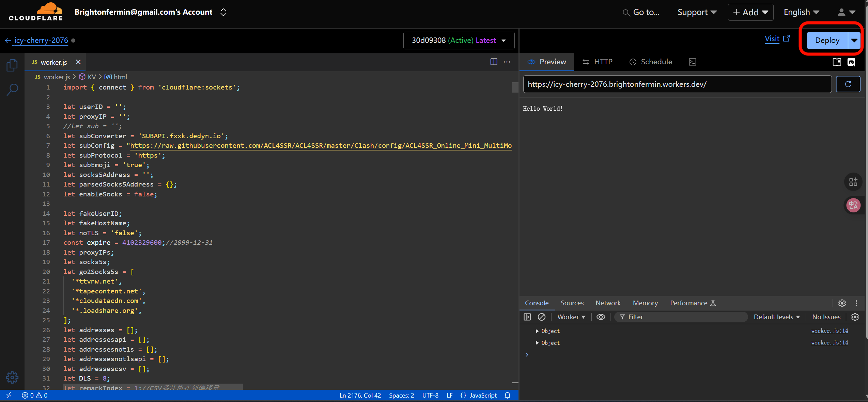
Task: Open the Manage gear in editor sidebar
Action: (x=12, y=377)
